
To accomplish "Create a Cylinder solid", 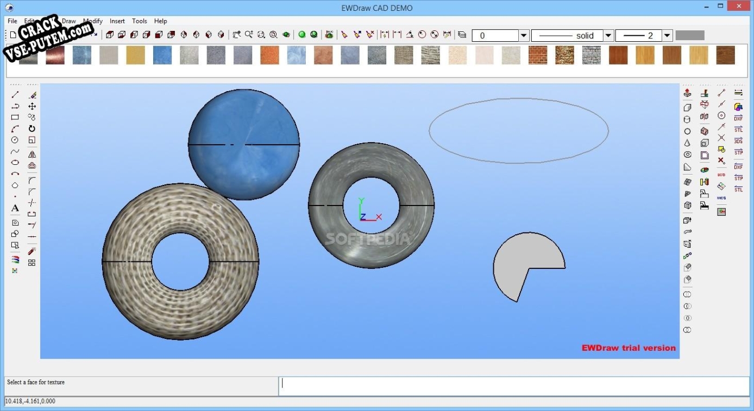I will 687,119.
